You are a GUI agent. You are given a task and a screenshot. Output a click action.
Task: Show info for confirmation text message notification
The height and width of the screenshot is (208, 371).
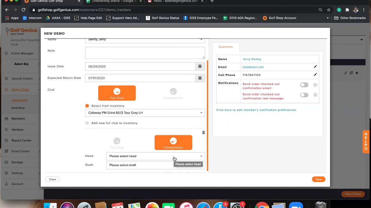pos(315,95)
